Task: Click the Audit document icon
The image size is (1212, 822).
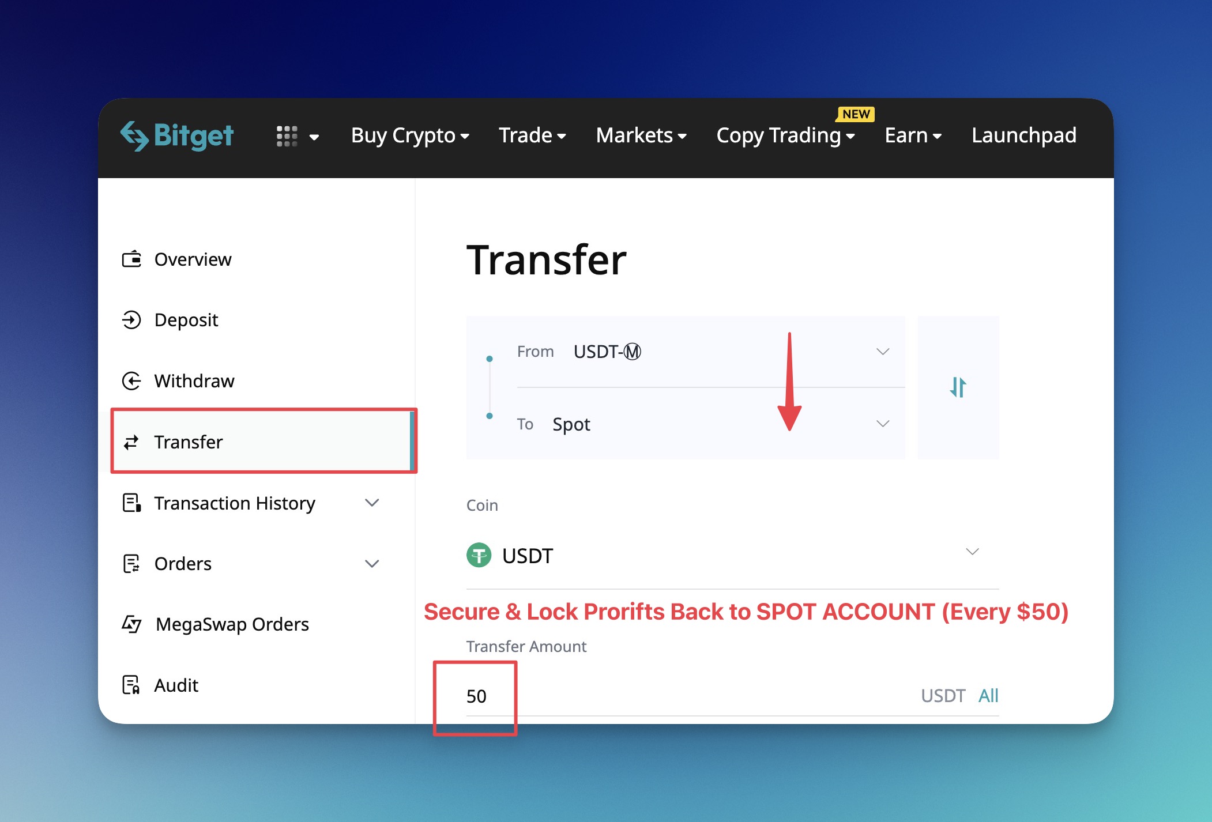Action: click(131, 685)
